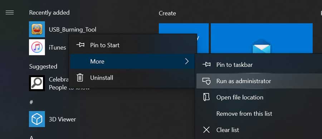Select Pin to Start menu entry

[133, 45]
